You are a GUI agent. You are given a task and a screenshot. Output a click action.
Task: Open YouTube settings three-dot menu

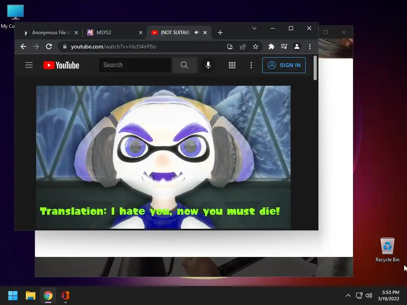tap(251, 65)
